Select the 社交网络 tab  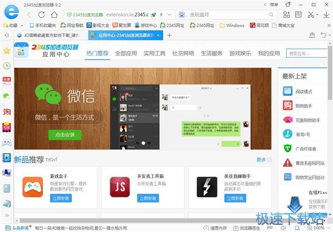coord(183,53)
